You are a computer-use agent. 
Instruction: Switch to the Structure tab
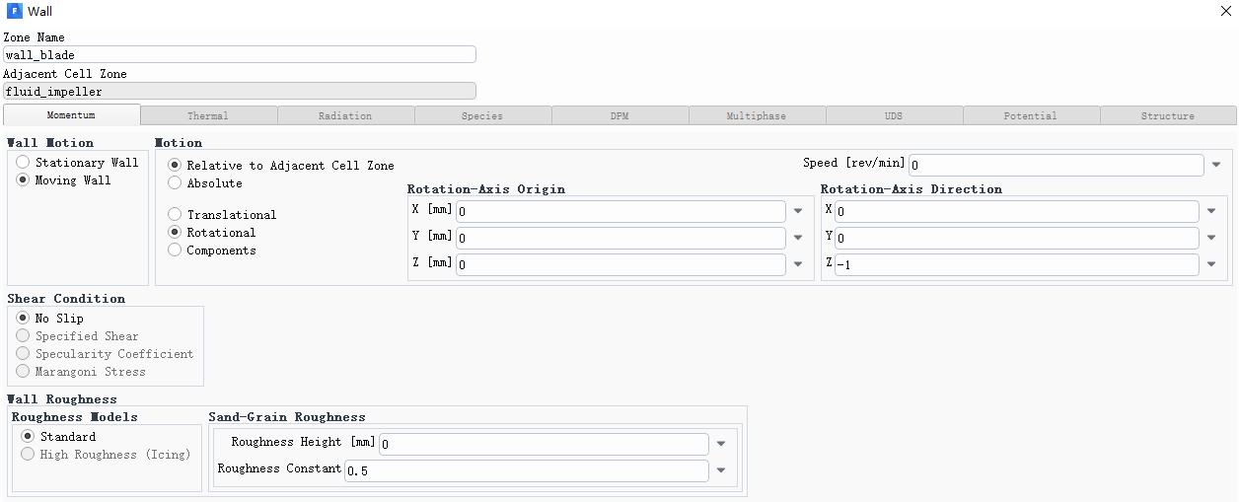pyautogui.click(x=1168, y=116)
